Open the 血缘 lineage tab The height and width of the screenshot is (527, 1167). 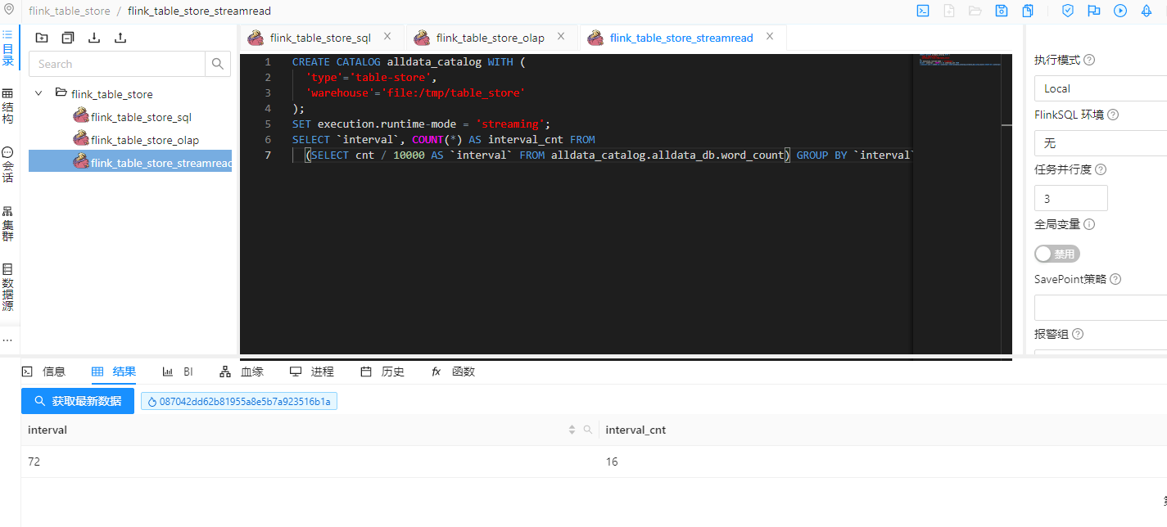point(242,372)
